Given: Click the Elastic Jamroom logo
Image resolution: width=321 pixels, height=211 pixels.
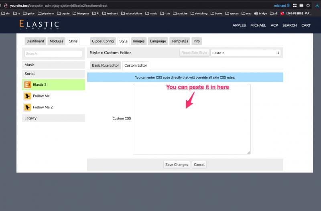Looking at the screenshot, I should click(x=39, y=25).
